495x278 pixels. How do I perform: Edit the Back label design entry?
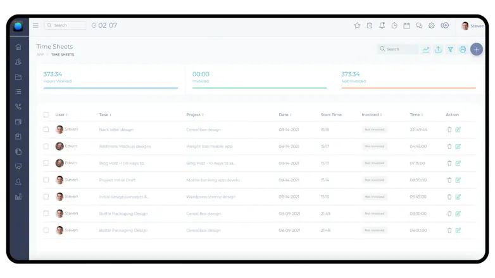click(458, 130)
